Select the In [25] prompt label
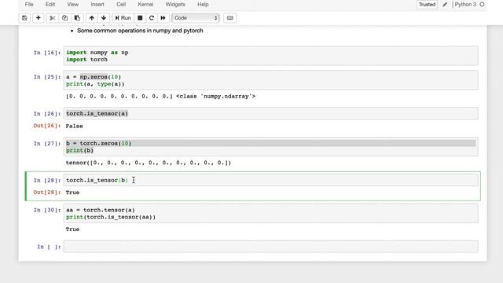This screenshot has width=503, height=283. [x=47, y=77]
